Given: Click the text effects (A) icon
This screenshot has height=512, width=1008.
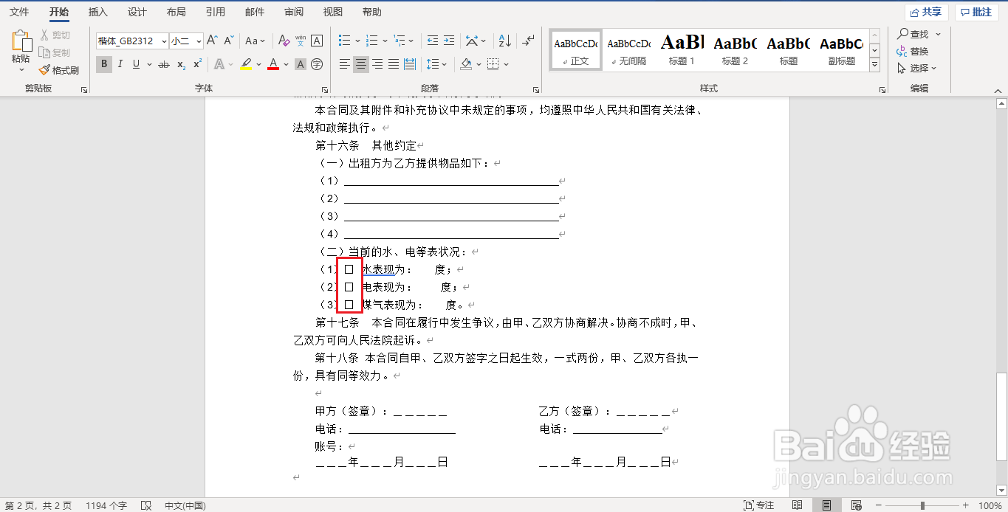Looking at the screenshot, I should 219,64.
